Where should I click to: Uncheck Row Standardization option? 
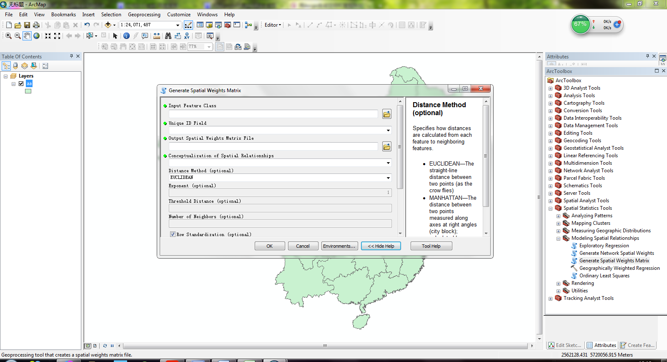(173, 234)
